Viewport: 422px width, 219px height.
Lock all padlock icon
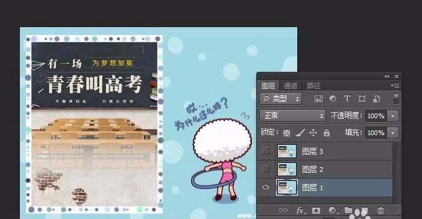coord(327,133)
